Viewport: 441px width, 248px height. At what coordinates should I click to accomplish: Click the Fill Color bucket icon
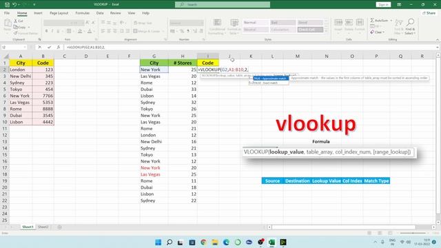pyautogui.click(x=80, y=31)
